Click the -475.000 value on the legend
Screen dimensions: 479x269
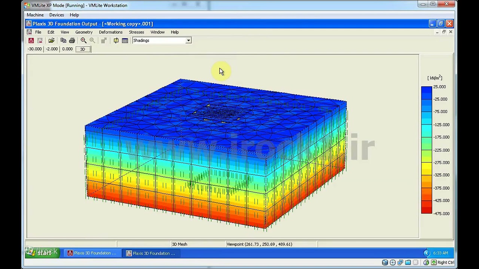[x=441, y=213]
